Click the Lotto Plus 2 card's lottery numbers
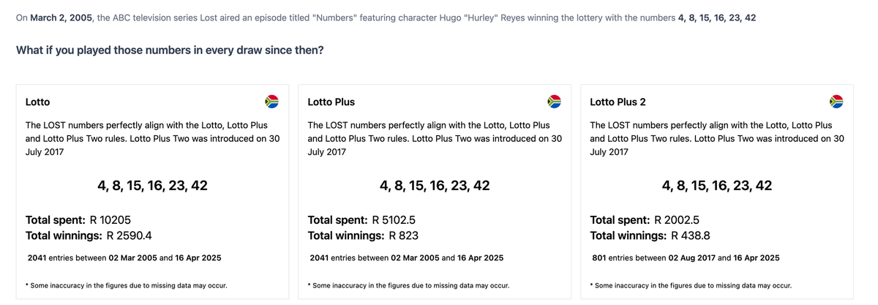This screenshot has height=305, width=878. point(717,186)
